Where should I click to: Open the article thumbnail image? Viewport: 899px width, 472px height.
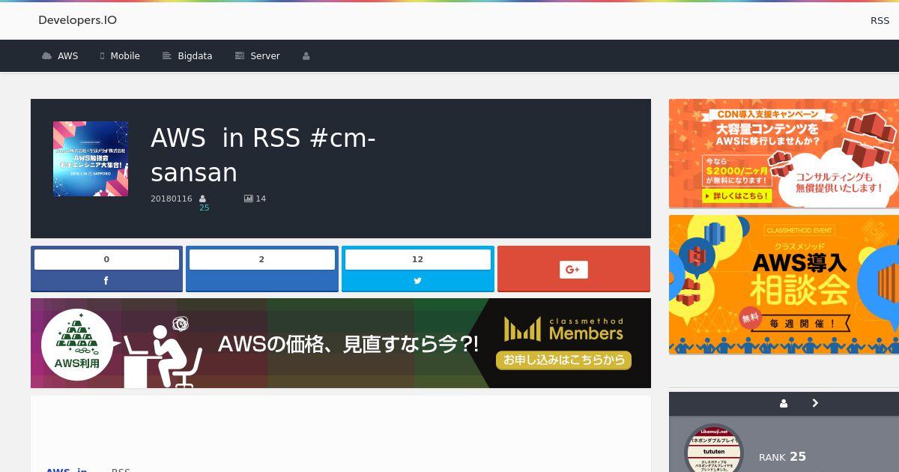coord(91,159)
